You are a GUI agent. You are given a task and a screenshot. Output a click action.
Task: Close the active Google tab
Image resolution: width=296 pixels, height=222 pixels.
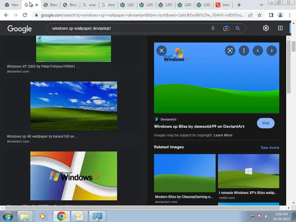37,5
